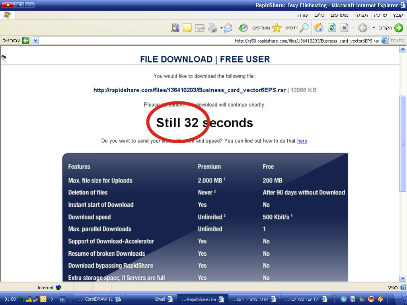Open History via green clock arrow icon

click(x=243, y=28)
